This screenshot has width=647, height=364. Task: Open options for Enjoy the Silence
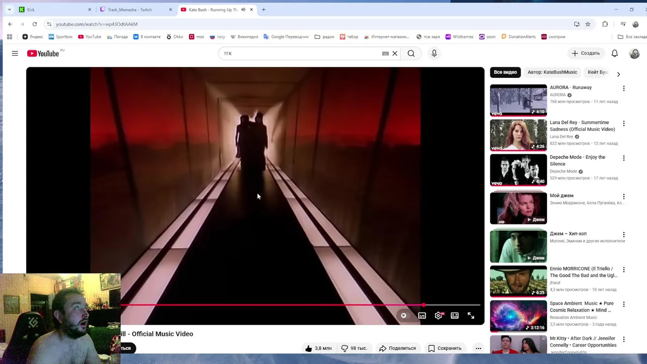click(624, 158)
